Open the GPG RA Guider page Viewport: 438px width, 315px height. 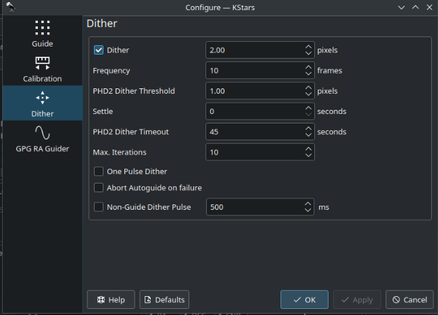click(x=43, y=138)
